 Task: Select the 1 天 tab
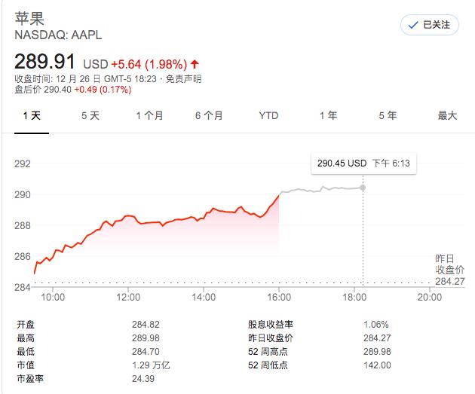pos(32,115)
